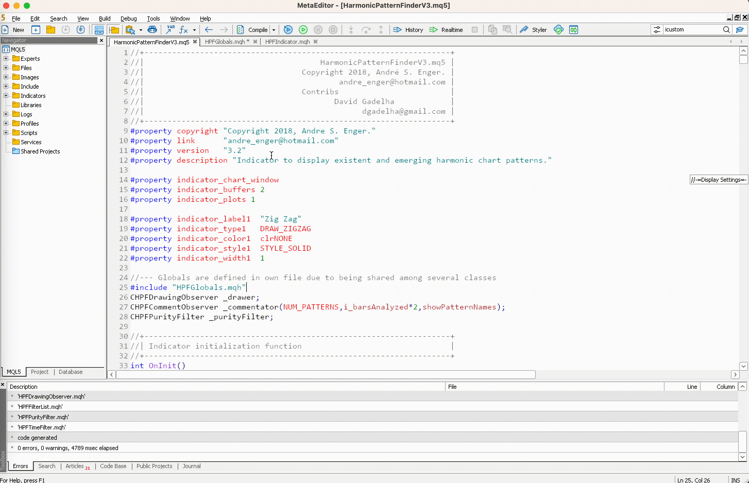Click the pause debugging icon
Image resolution: width=749 pixels, height=483 pixels.
(318, 30)
